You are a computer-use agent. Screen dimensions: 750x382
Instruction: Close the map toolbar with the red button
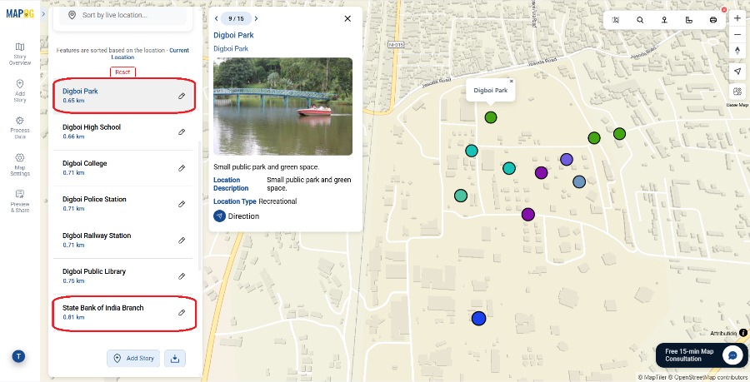coord(724,9)
